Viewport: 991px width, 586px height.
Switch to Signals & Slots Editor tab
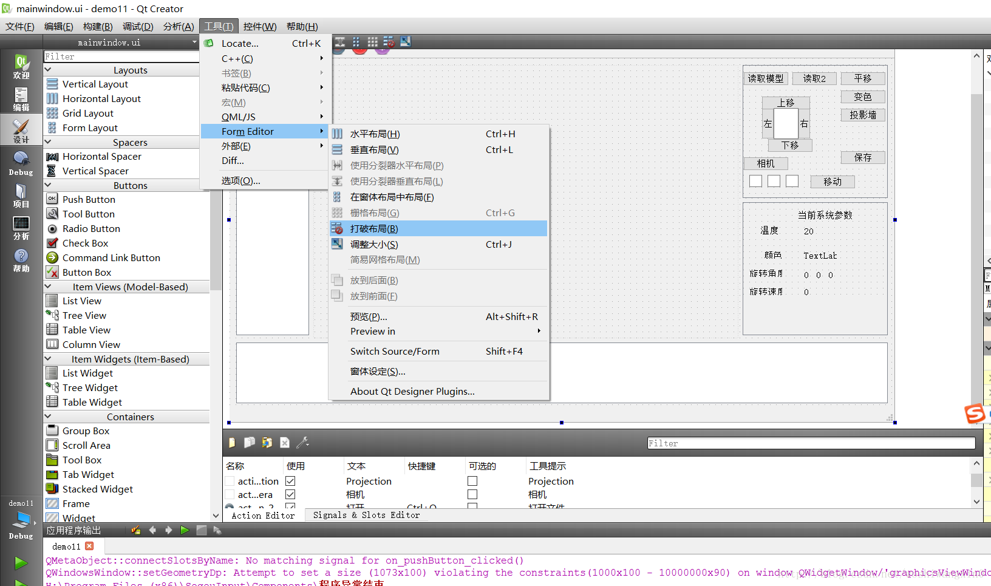tap(366, 515)
